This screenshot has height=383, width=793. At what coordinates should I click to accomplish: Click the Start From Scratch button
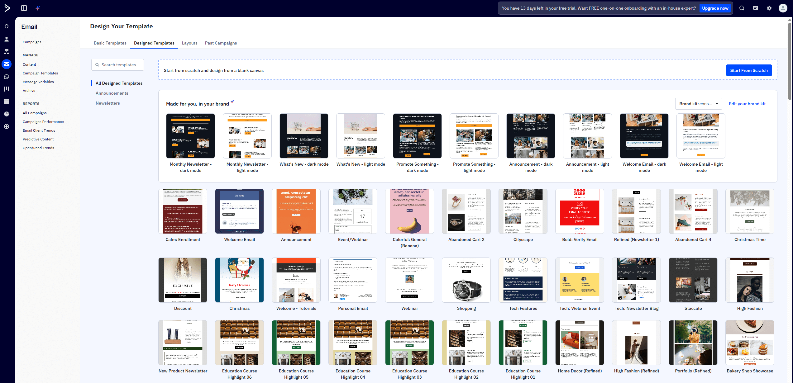(749, 70)
